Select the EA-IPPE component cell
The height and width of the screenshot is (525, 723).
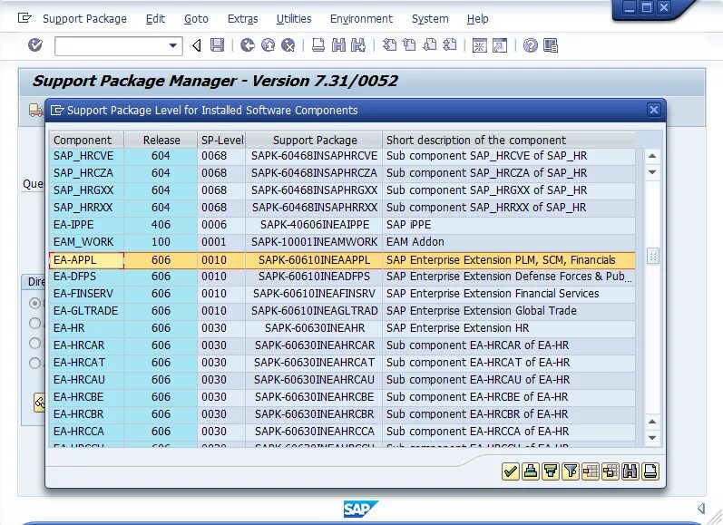click(86, 225)
